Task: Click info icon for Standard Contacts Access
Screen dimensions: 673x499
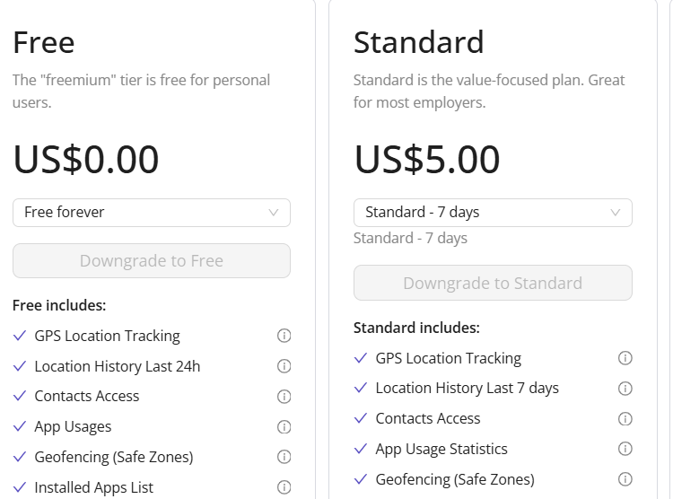Action: point(625,419)
